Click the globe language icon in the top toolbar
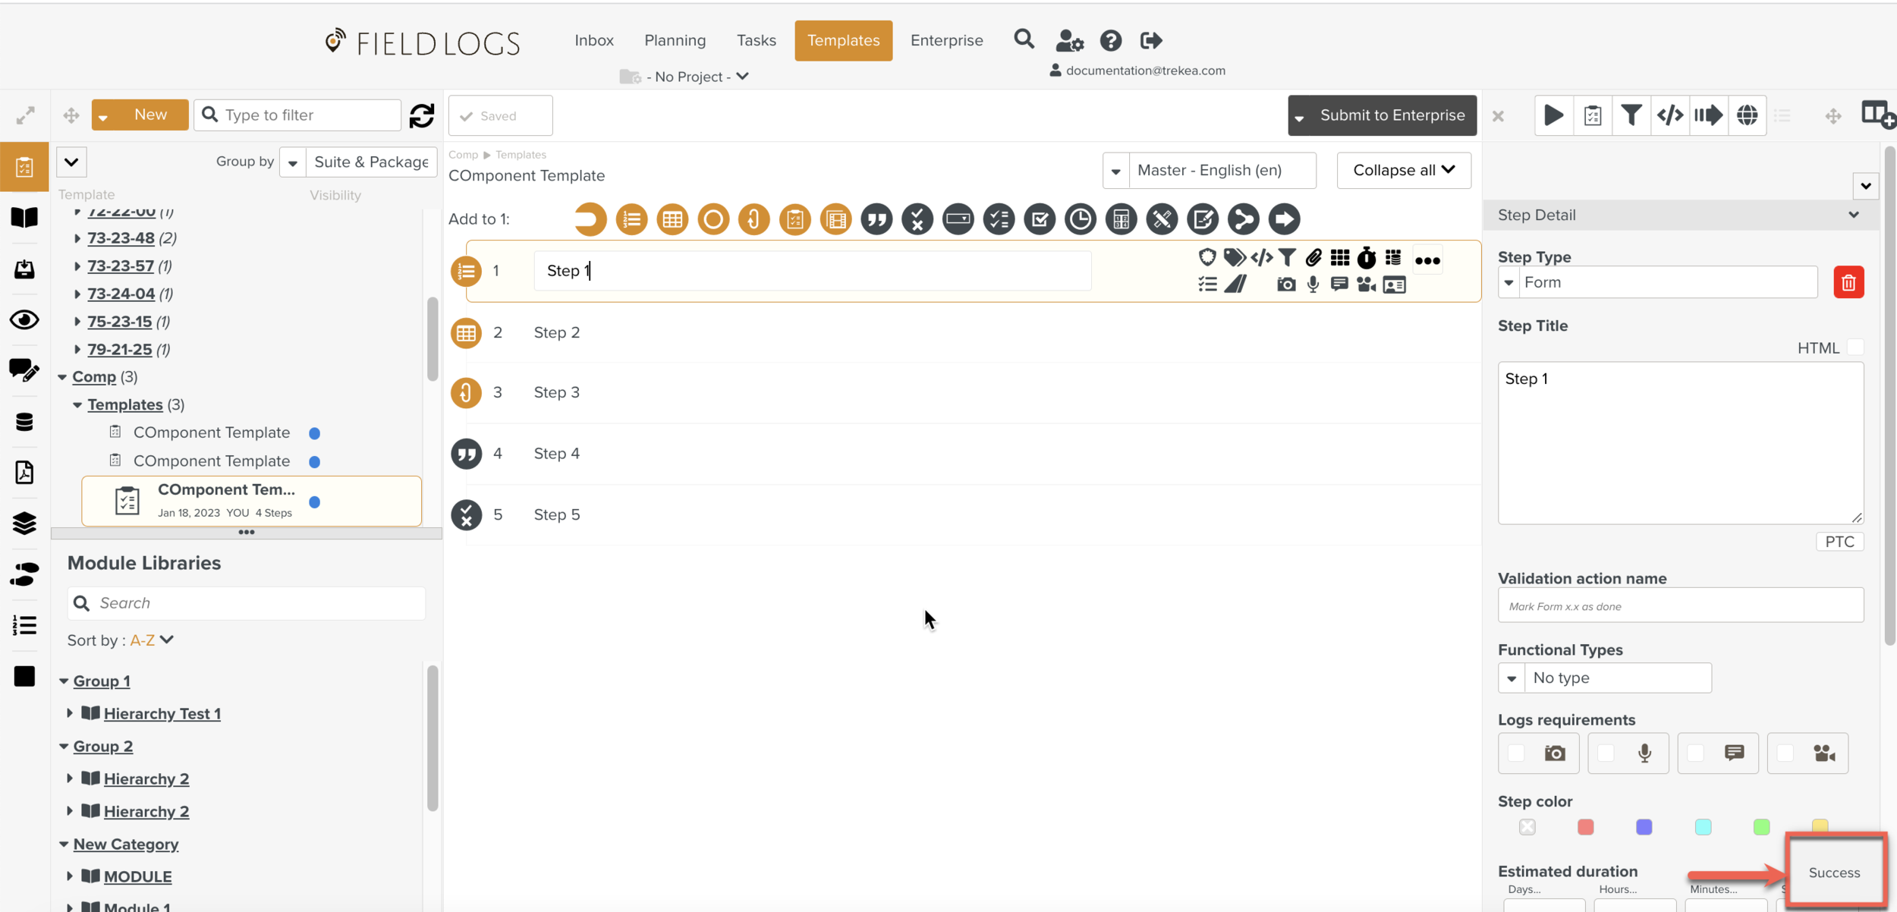 tap(1748, 115)
